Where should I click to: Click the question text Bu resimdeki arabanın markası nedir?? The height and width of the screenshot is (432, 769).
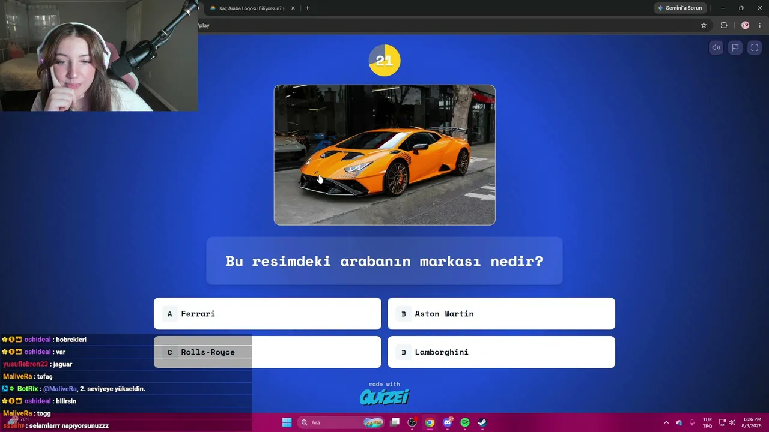click(x=384, y=261)
